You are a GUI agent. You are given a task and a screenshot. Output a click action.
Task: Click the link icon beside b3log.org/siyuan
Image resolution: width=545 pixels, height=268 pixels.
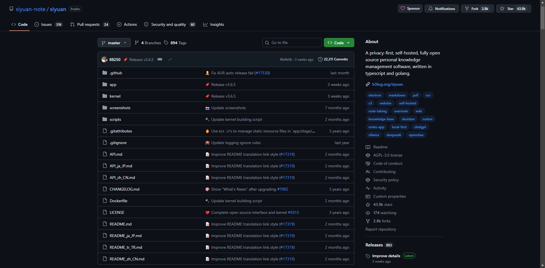[x=368, y=85]
